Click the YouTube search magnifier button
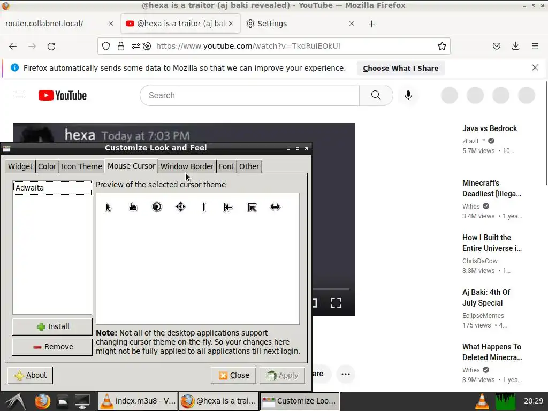 pyautogui.click(x=376, y=95)
